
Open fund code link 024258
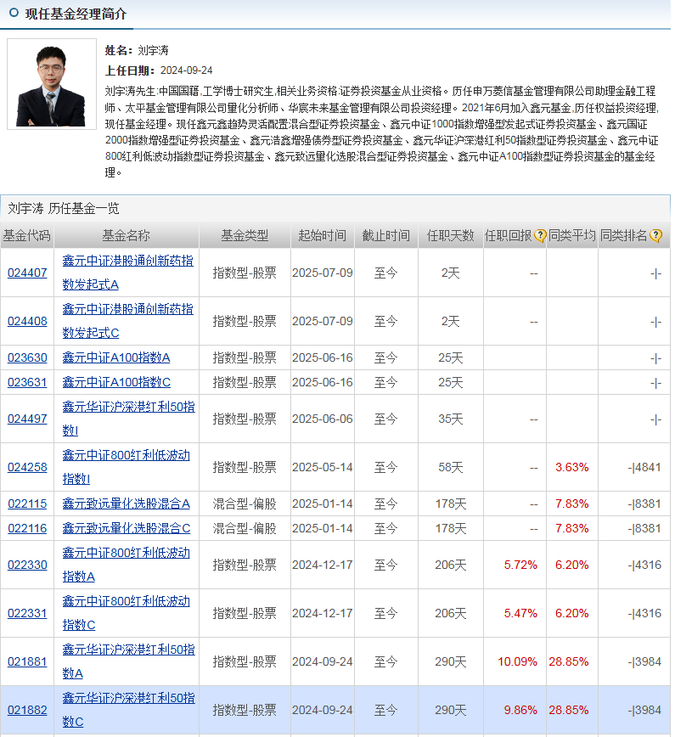(x=27, y=467)
